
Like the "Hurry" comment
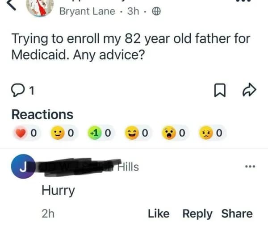(x=158, y=214)
